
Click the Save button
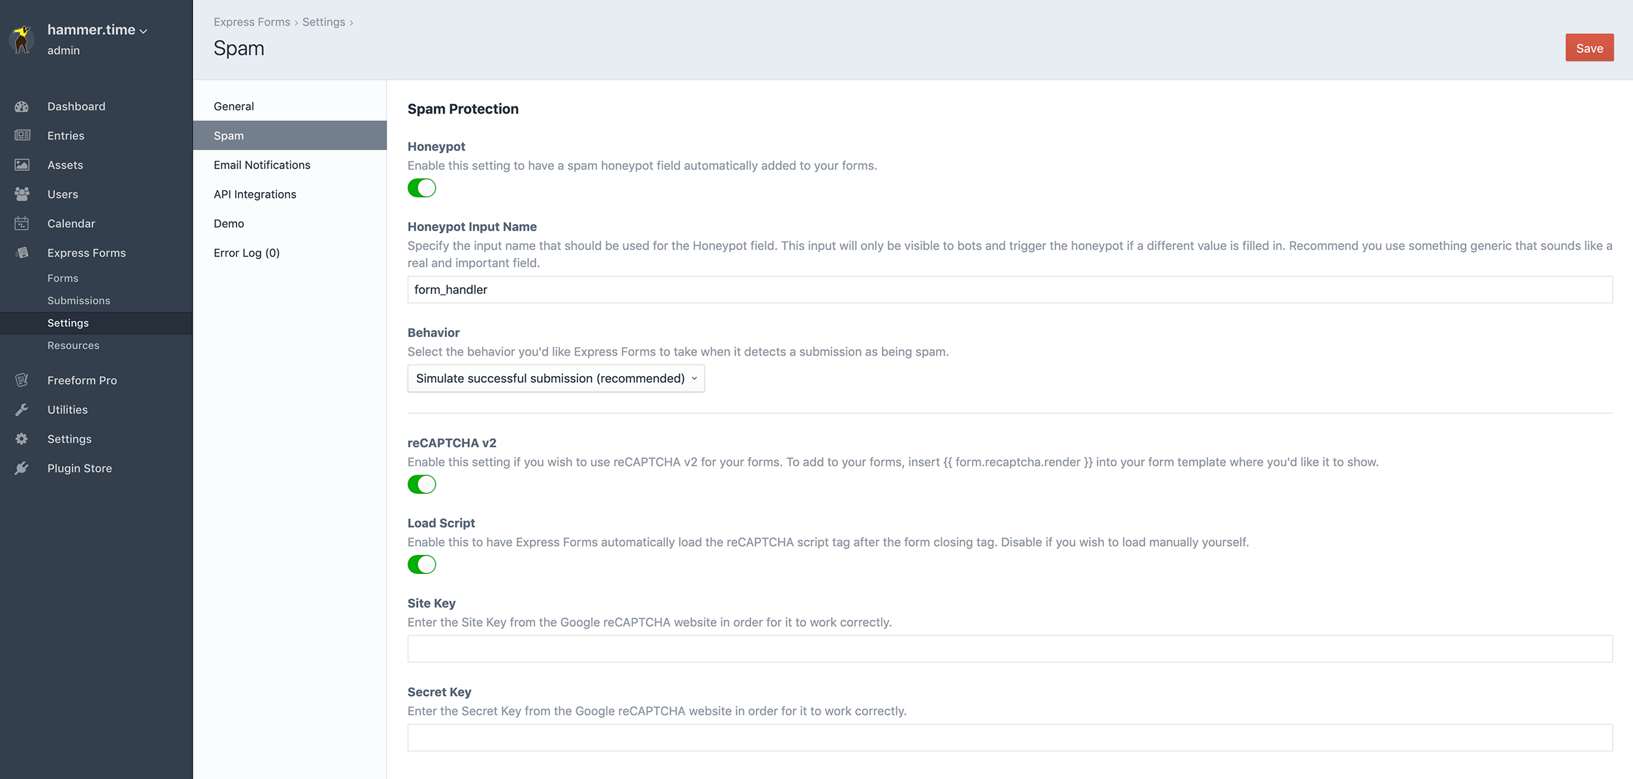tap(1588, 47)
